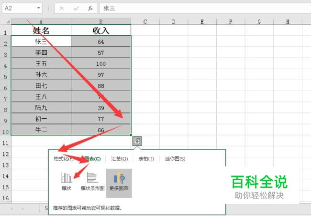The height and width of the screenshot is (216, 311).
Task: Click the income cell with value 57
Action: pos(101,52)
